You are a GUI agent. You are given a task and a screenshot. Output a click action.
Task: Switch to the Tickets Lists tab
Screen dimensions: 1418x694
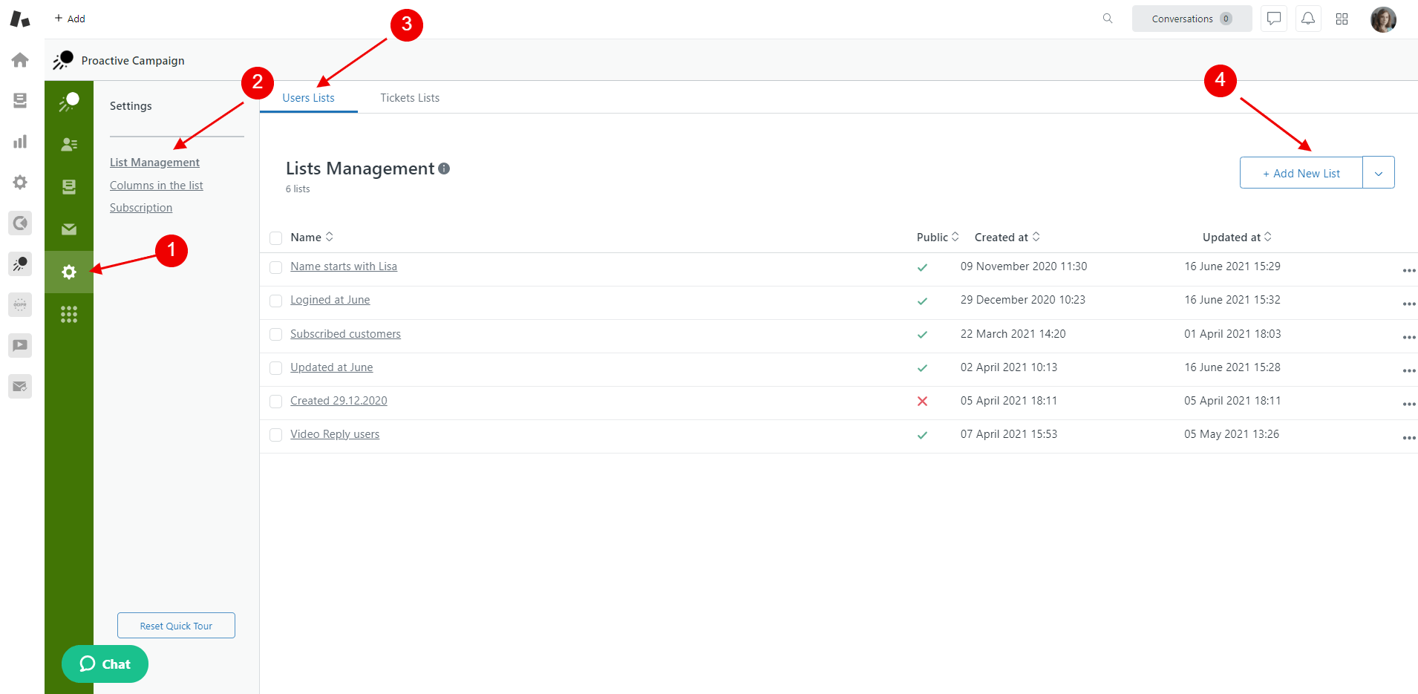point(409,97)
